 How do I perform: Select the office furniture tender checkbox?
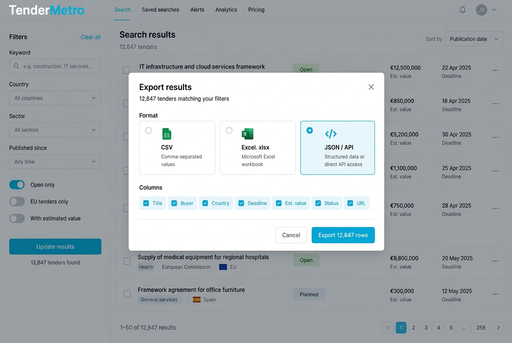[127, 294]
